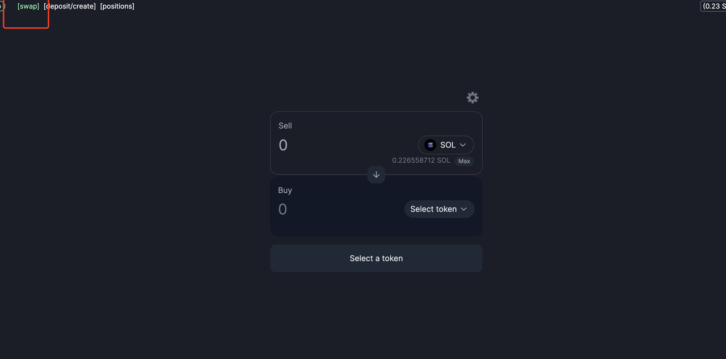
Task: Go to the [deposit/create] tab
Action: [x=70, y=6]
